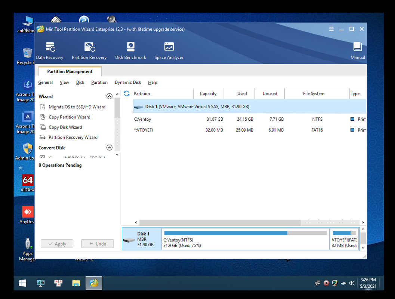Click the network tray icon

(x=318, y=283)
